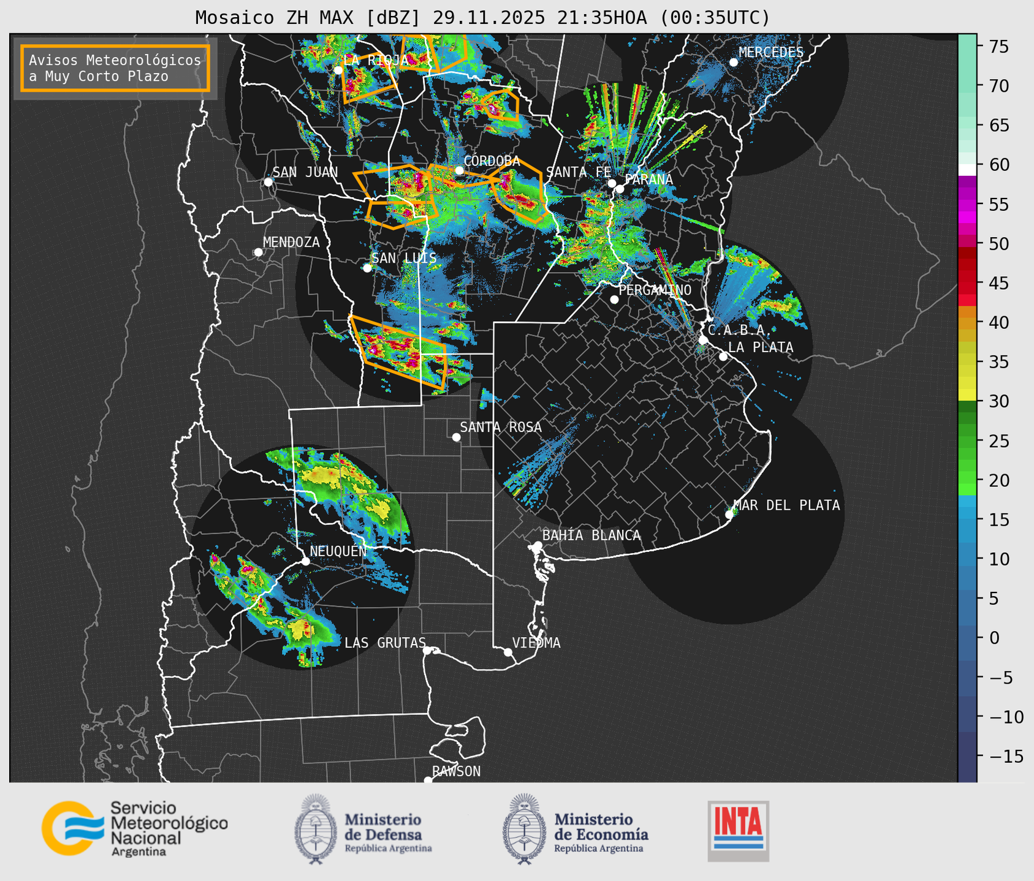Click the Viedma city marker
This screenshot has height=881, width=1034.
pos(508,652)
